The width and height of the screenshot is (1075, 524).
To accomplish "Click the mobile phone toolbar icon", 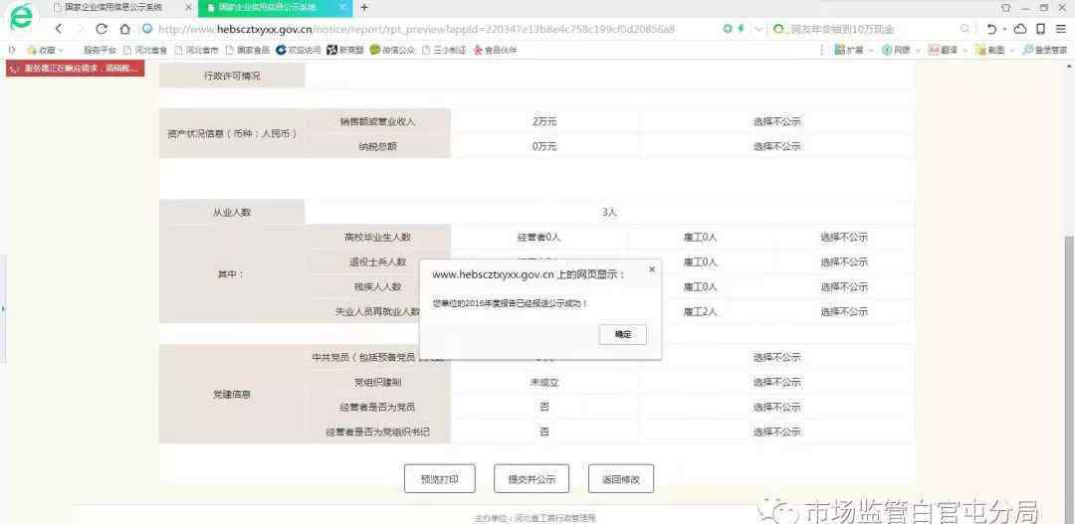I will 1040,29.
